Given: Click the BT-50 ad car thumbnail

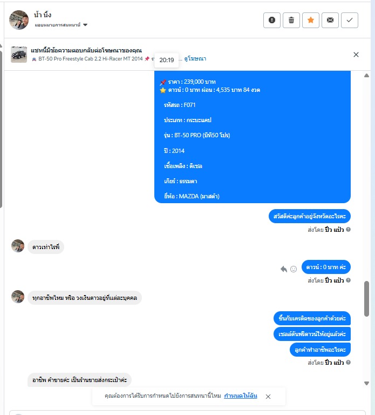Looking at the screenshot, I should coord(19,55).
